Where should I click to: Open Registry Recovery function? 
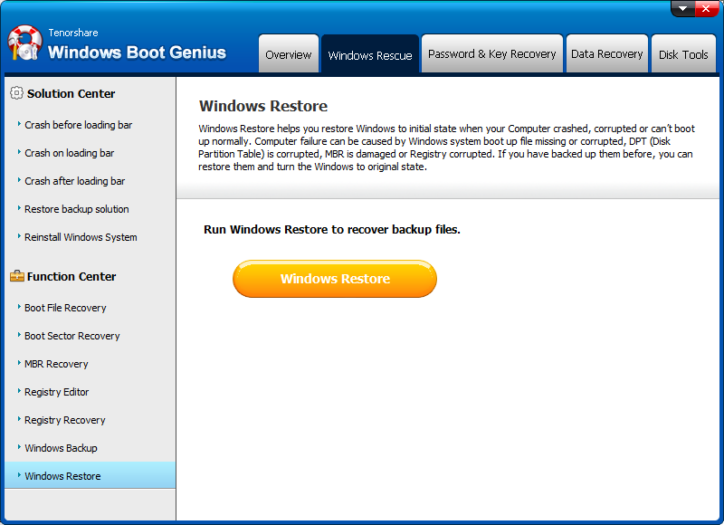point(64,420)
